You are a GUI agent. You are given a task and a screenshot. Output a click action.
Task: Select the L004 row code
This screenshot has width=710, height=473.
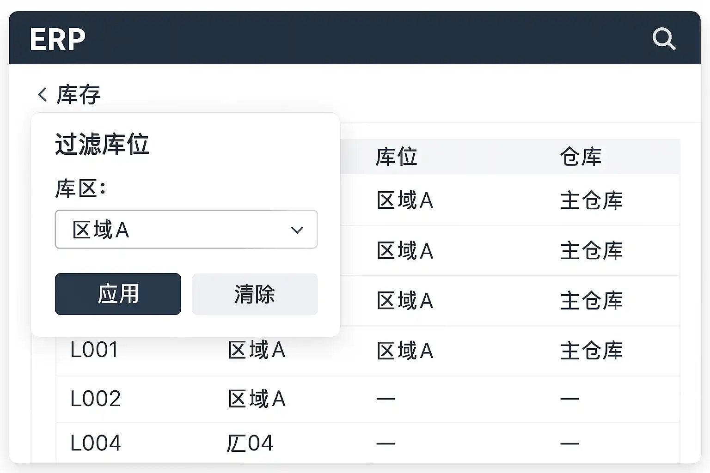95,443
